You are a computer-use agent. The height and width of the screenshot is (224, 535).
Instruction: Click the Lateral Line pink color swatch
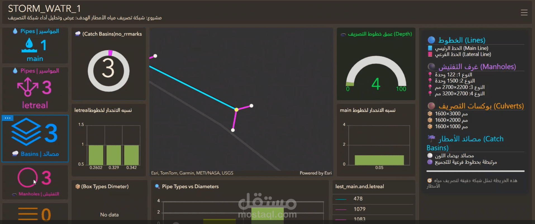pos(430,54)
